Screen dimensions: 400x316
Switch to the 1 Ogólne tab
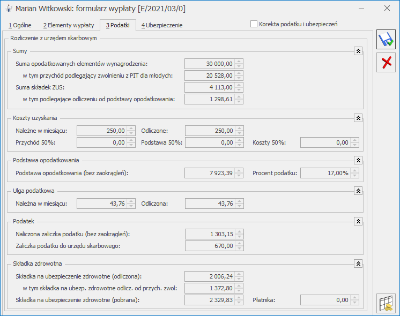click(20, 25)
